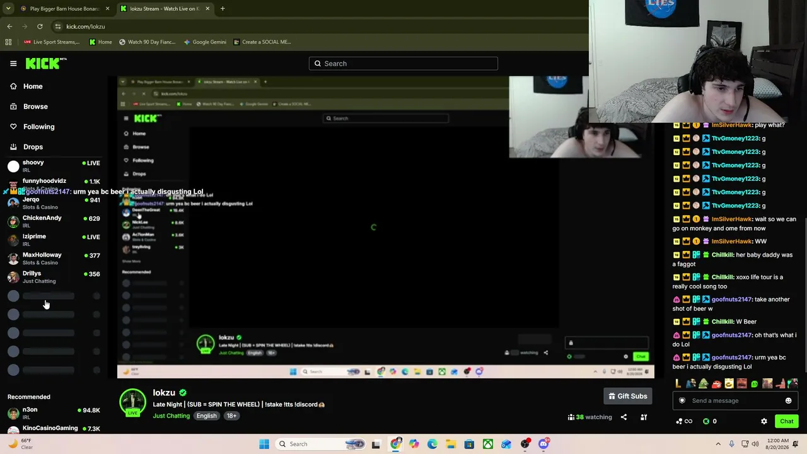Open the shoovy channel in sidebar

[x=54, y=166]
